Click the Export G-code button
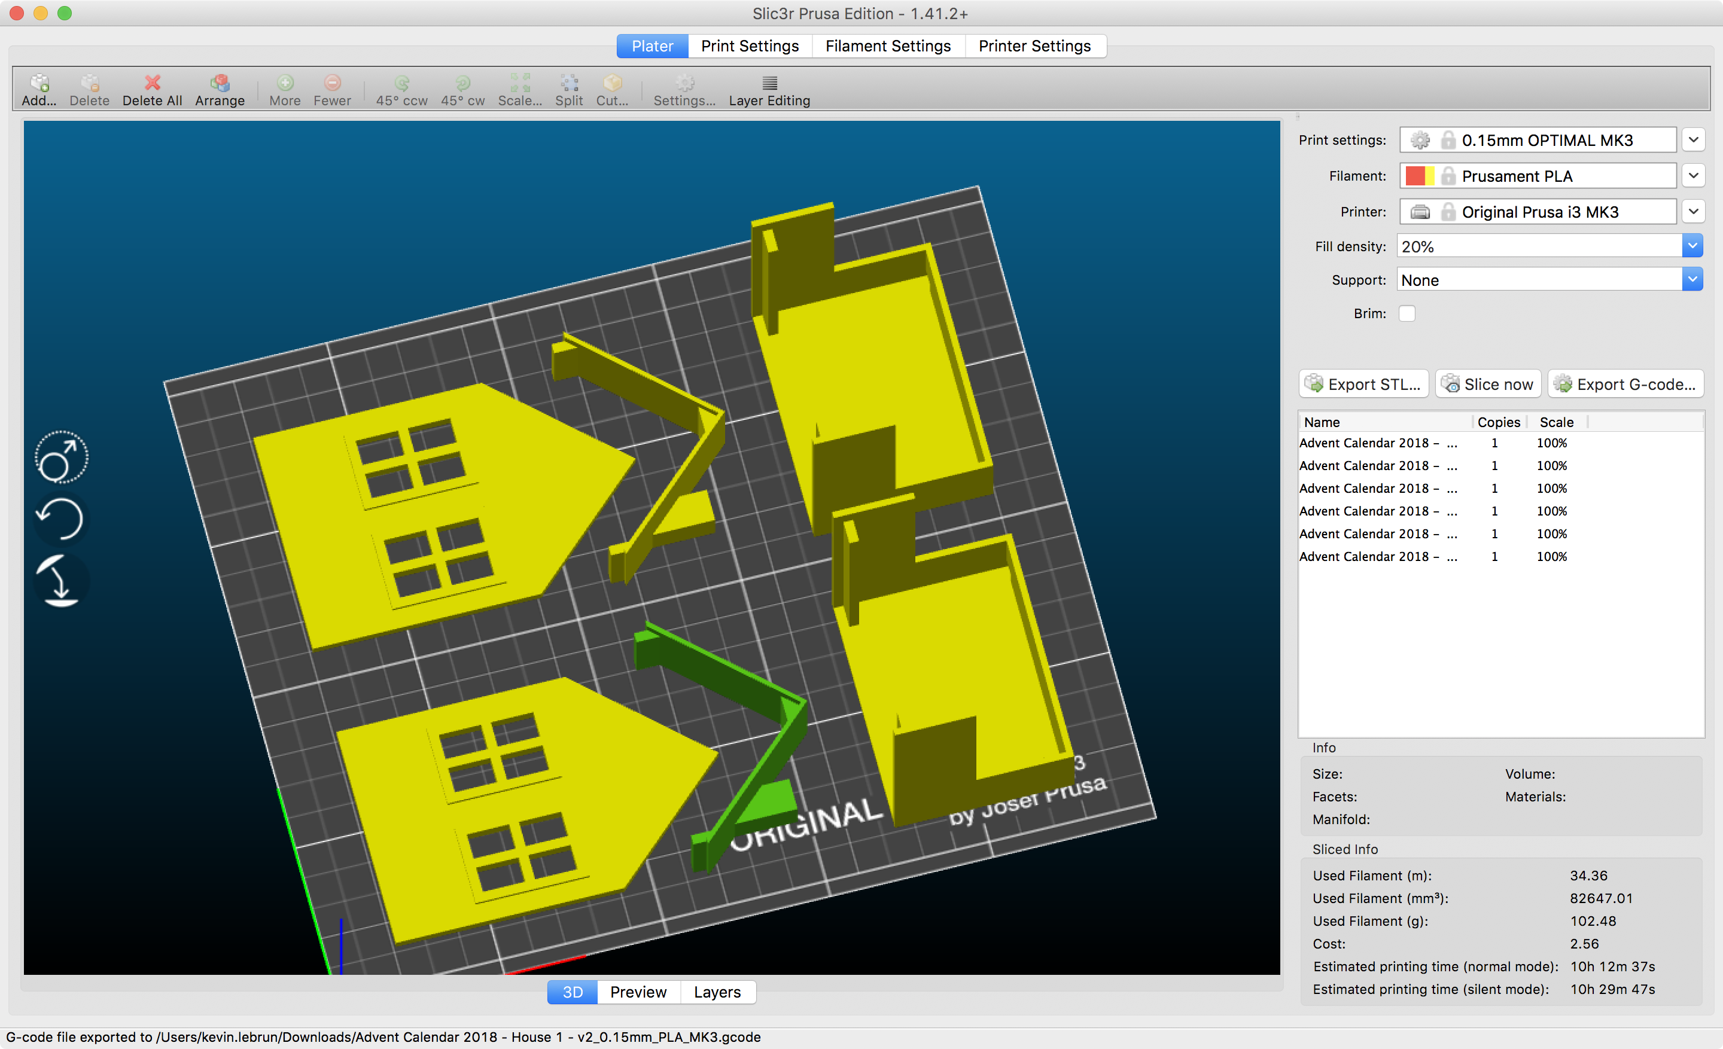 coord(1626,384)
